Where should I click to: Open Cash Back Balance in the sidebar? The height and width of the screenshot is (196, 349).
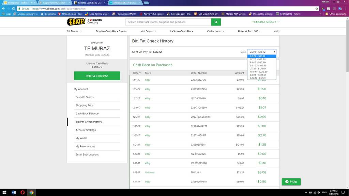(87, 114)
